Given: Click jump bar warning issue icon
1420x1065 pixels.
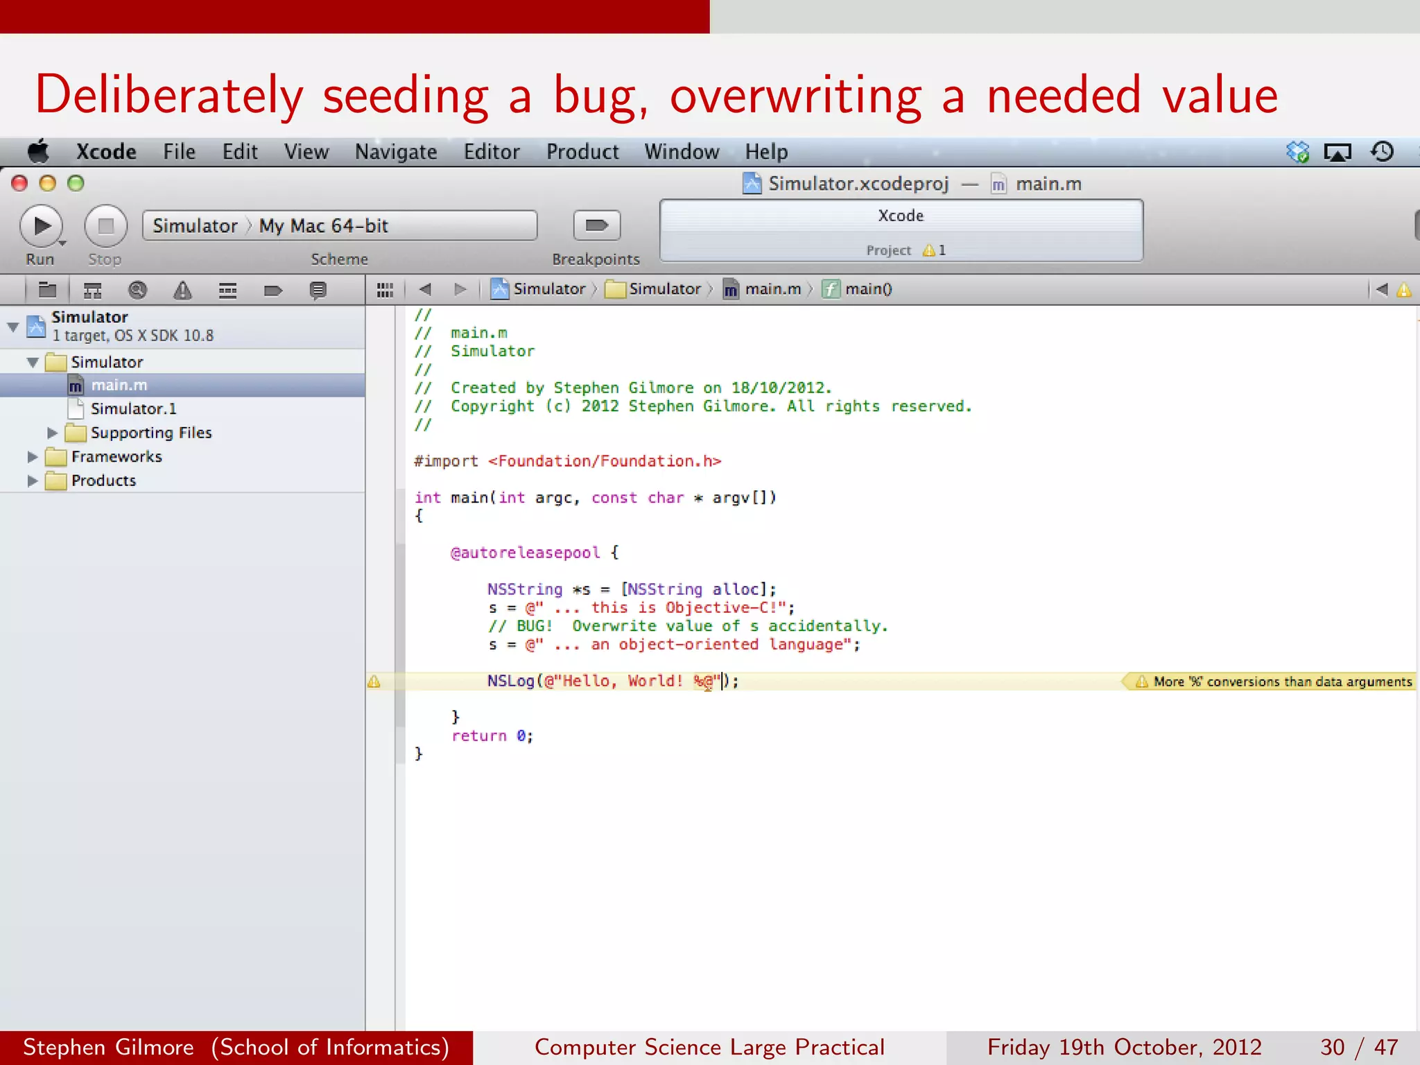Looking at the screenshot, I should pyautogui.click(x=1404, y=290).
